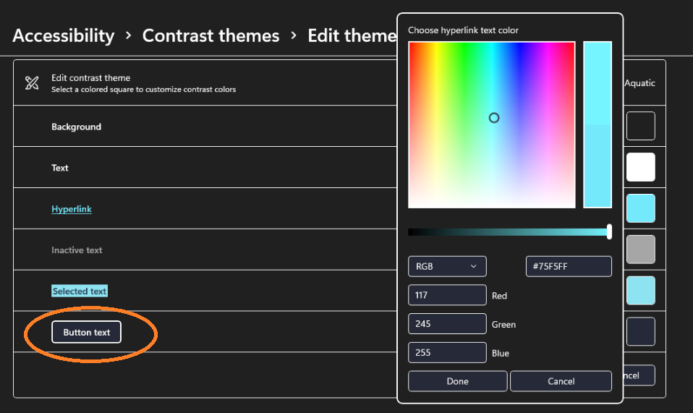Image resolution: width=693 pixels, height=413 pixels.
Task: Click the cyan color preview bar
Action: point(598,124)
